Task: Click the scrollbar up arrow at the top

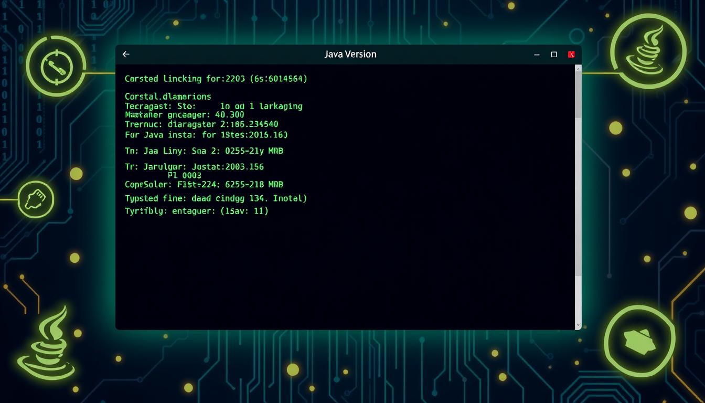Action: [578, 68]
